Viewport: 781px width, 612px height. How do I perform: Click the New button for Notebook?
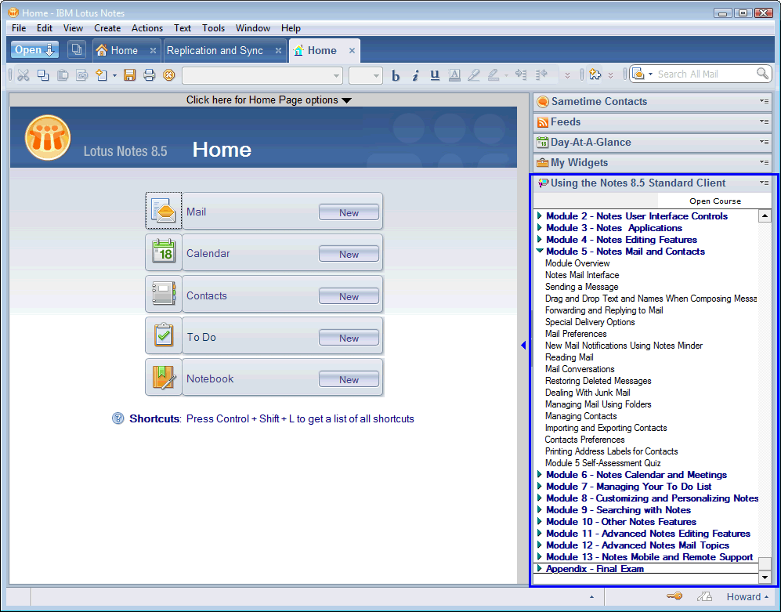[349, 379]
